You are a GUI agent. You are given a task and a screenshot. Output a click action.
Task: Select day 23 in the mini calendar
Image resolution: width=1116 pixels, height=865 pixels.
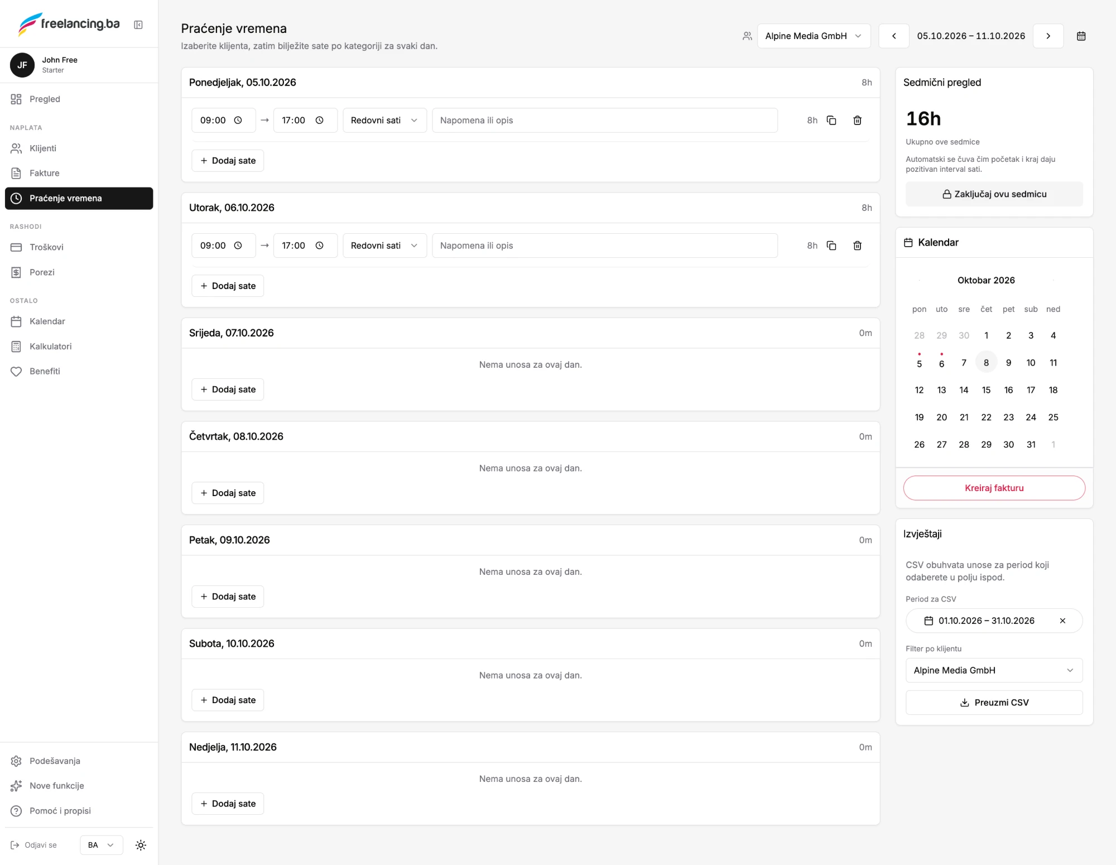click(x=1008, y=417)
